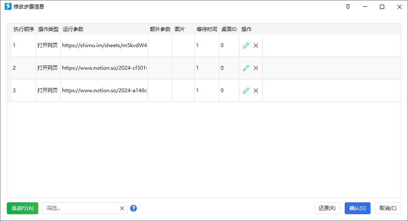
Task: Click wait time value in row 3
Action: 207,91
